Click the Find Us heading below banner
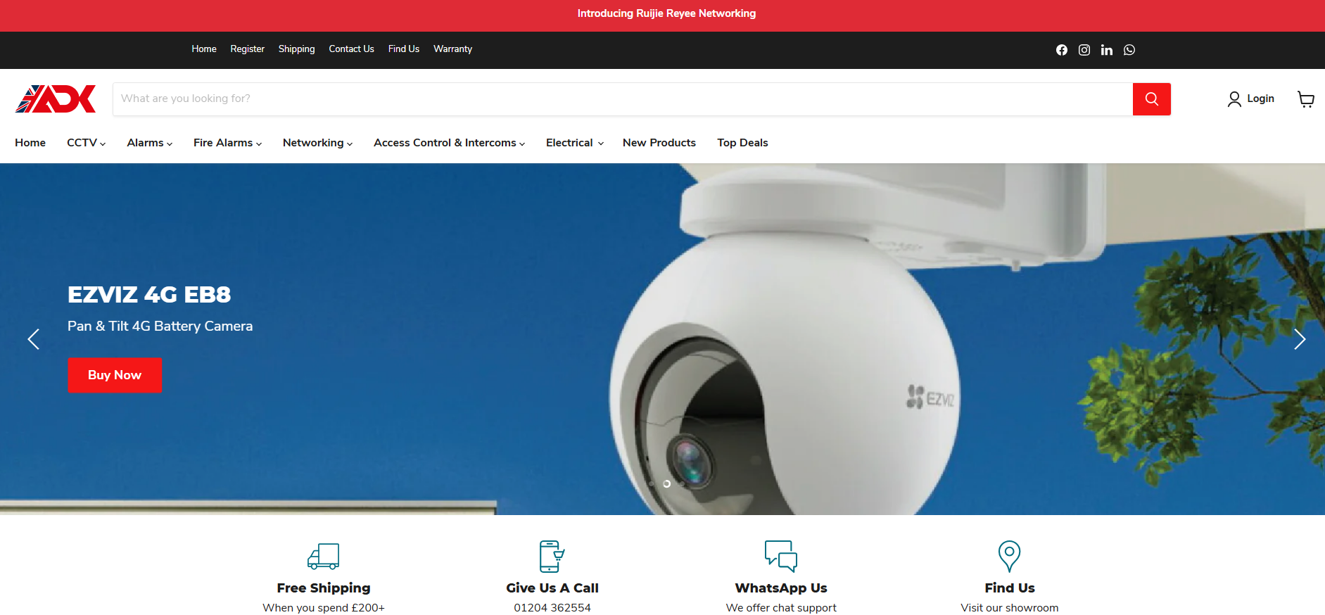Screen dimensions: 1325x615 coord(1010,588)
